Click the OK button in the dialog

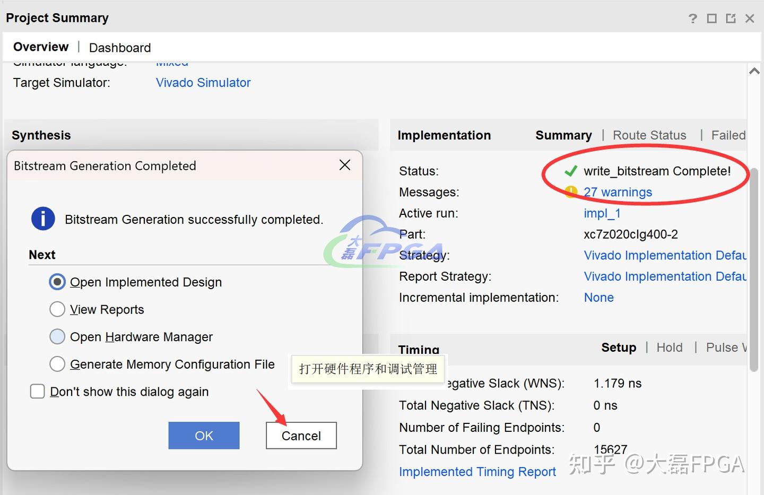click(x=204, y=435)
